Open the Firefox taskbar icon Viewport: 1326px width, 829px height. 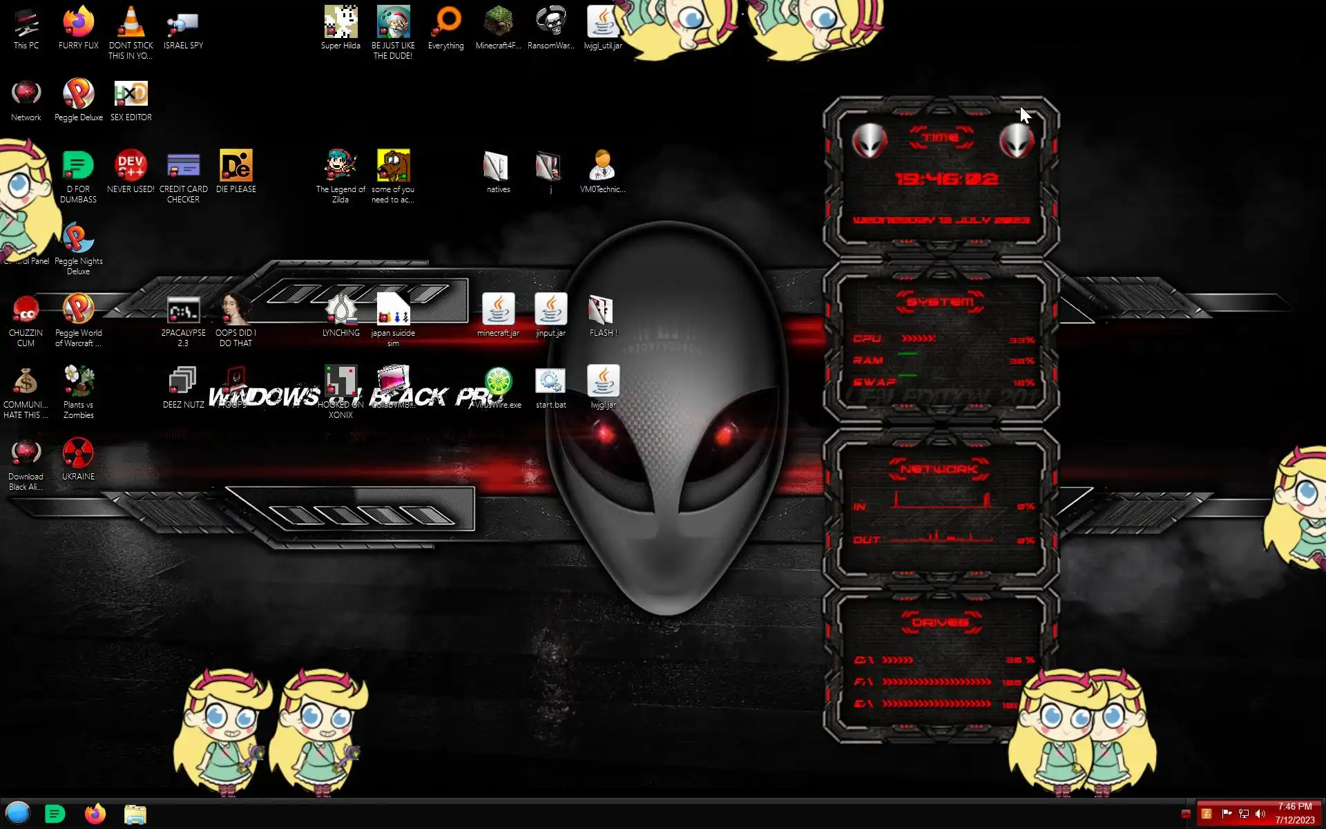click(95, 814)
